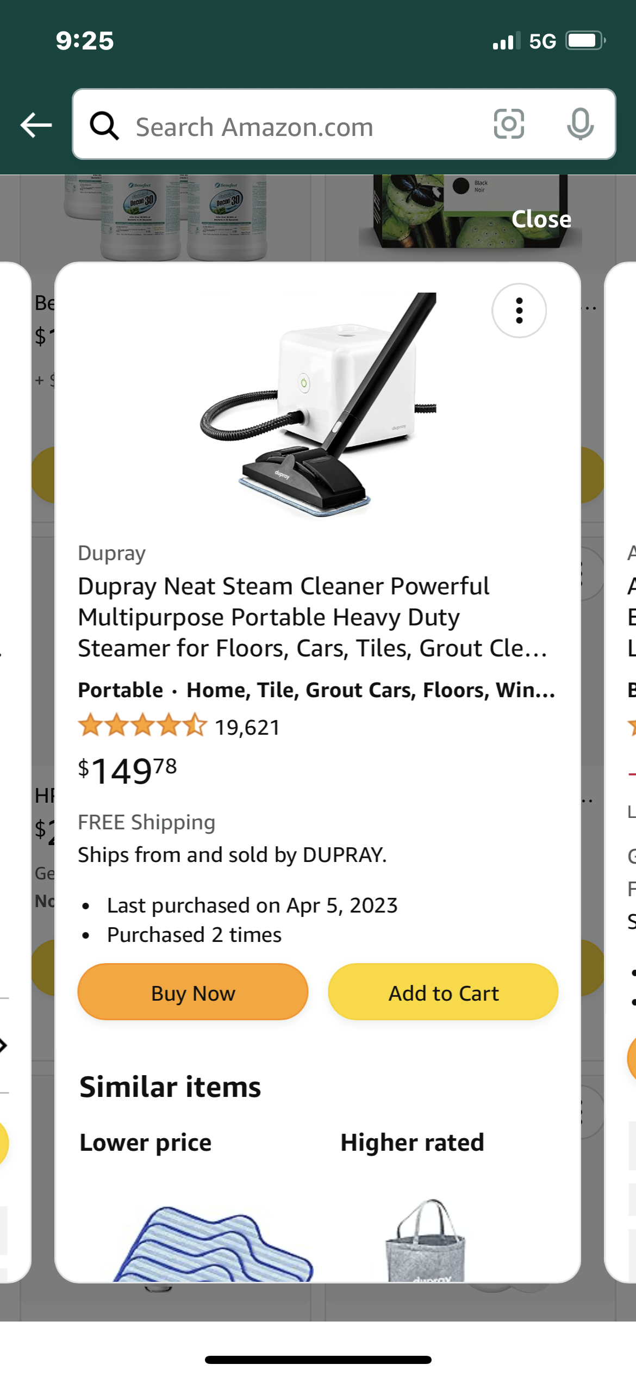
Task: Open the Dupray steam cleaner image
Action: click(318, 405)
